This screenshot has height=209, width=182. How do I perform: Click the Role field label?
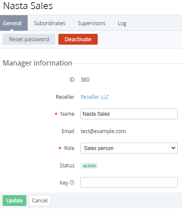pyautogui.click(x=69, y=148)
